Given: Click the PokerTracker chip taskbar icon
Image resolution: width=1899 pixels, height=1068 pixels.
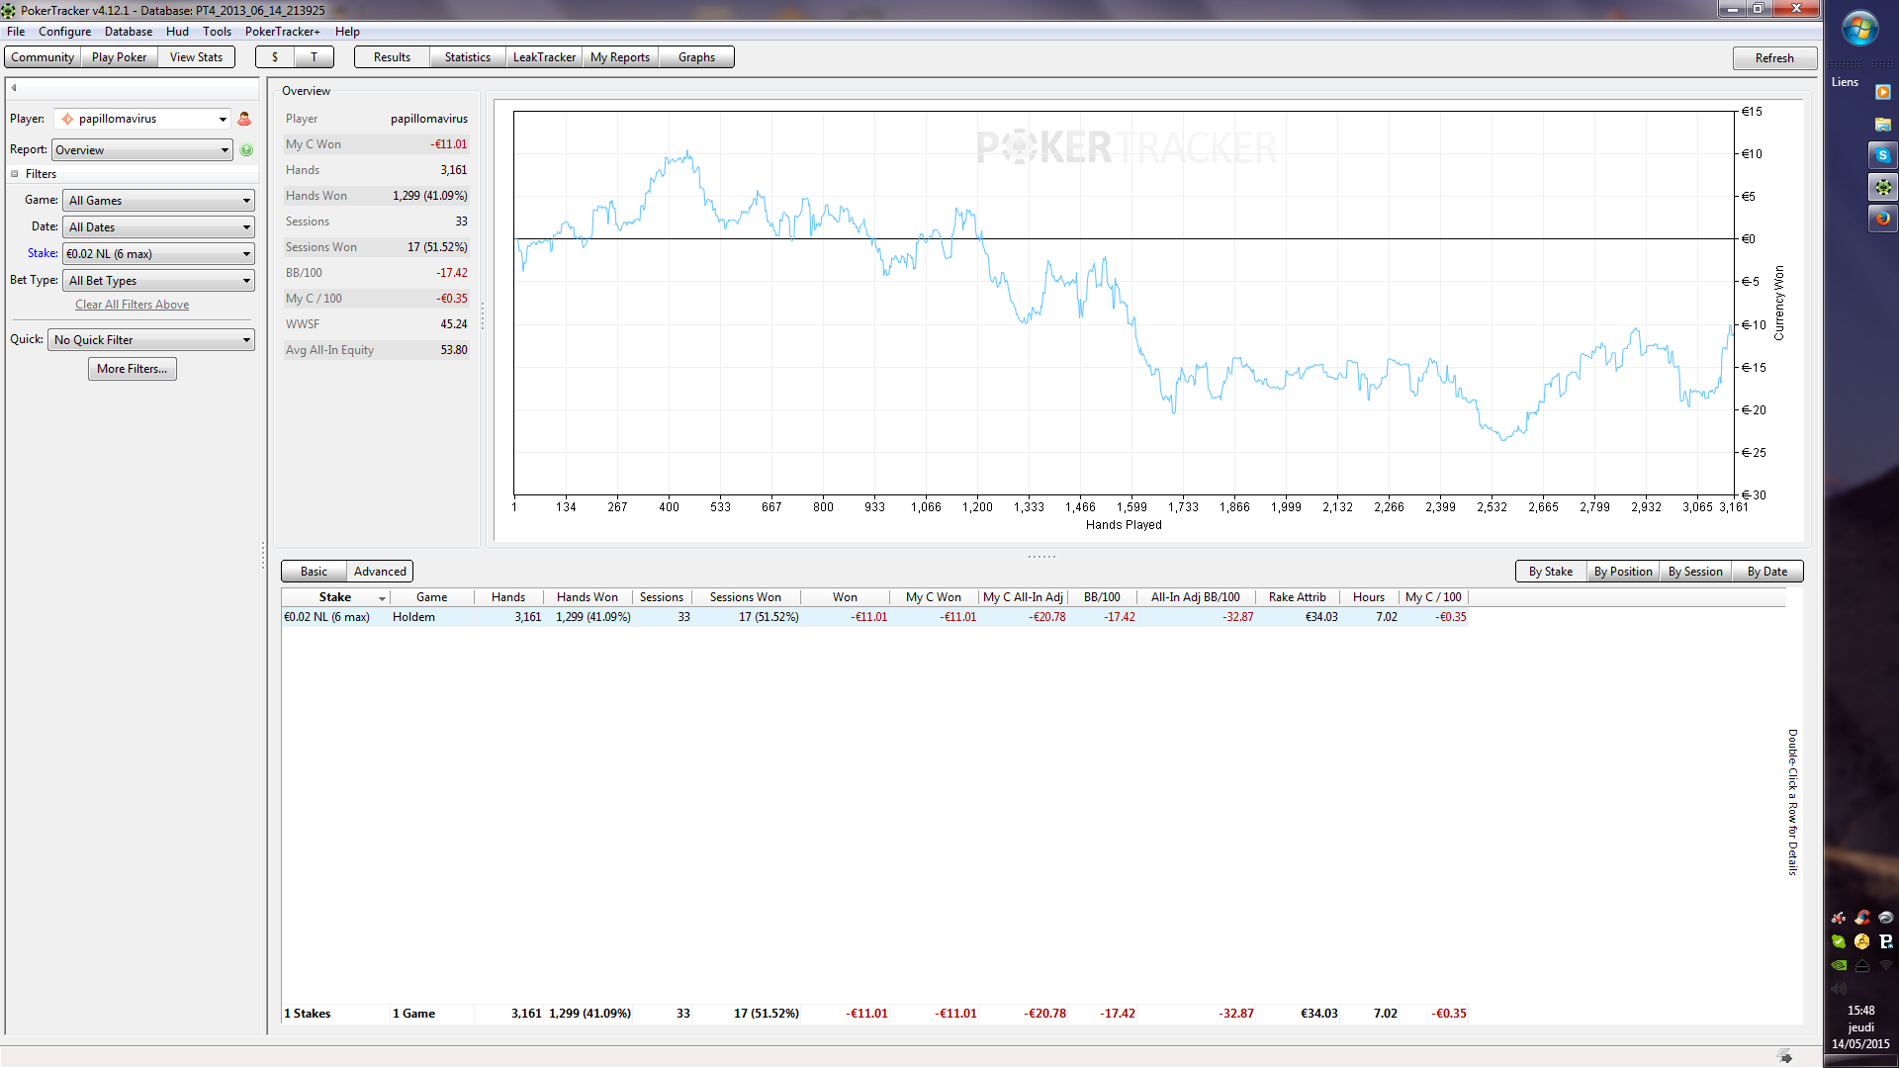Looking at the screenshot, I should pyautogui.click(x=1882, y=187).
